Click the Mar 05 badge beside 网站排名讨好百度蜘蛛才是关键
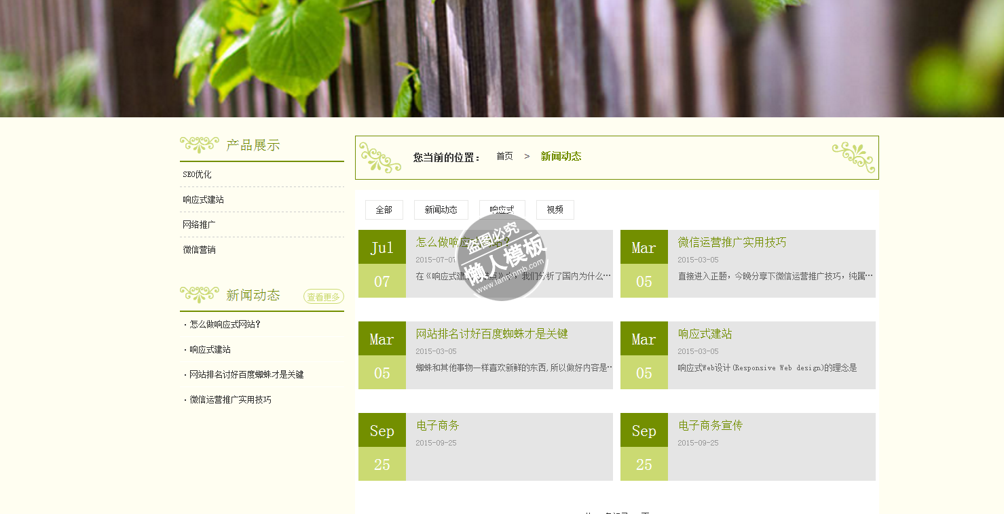 coord(382,355)
